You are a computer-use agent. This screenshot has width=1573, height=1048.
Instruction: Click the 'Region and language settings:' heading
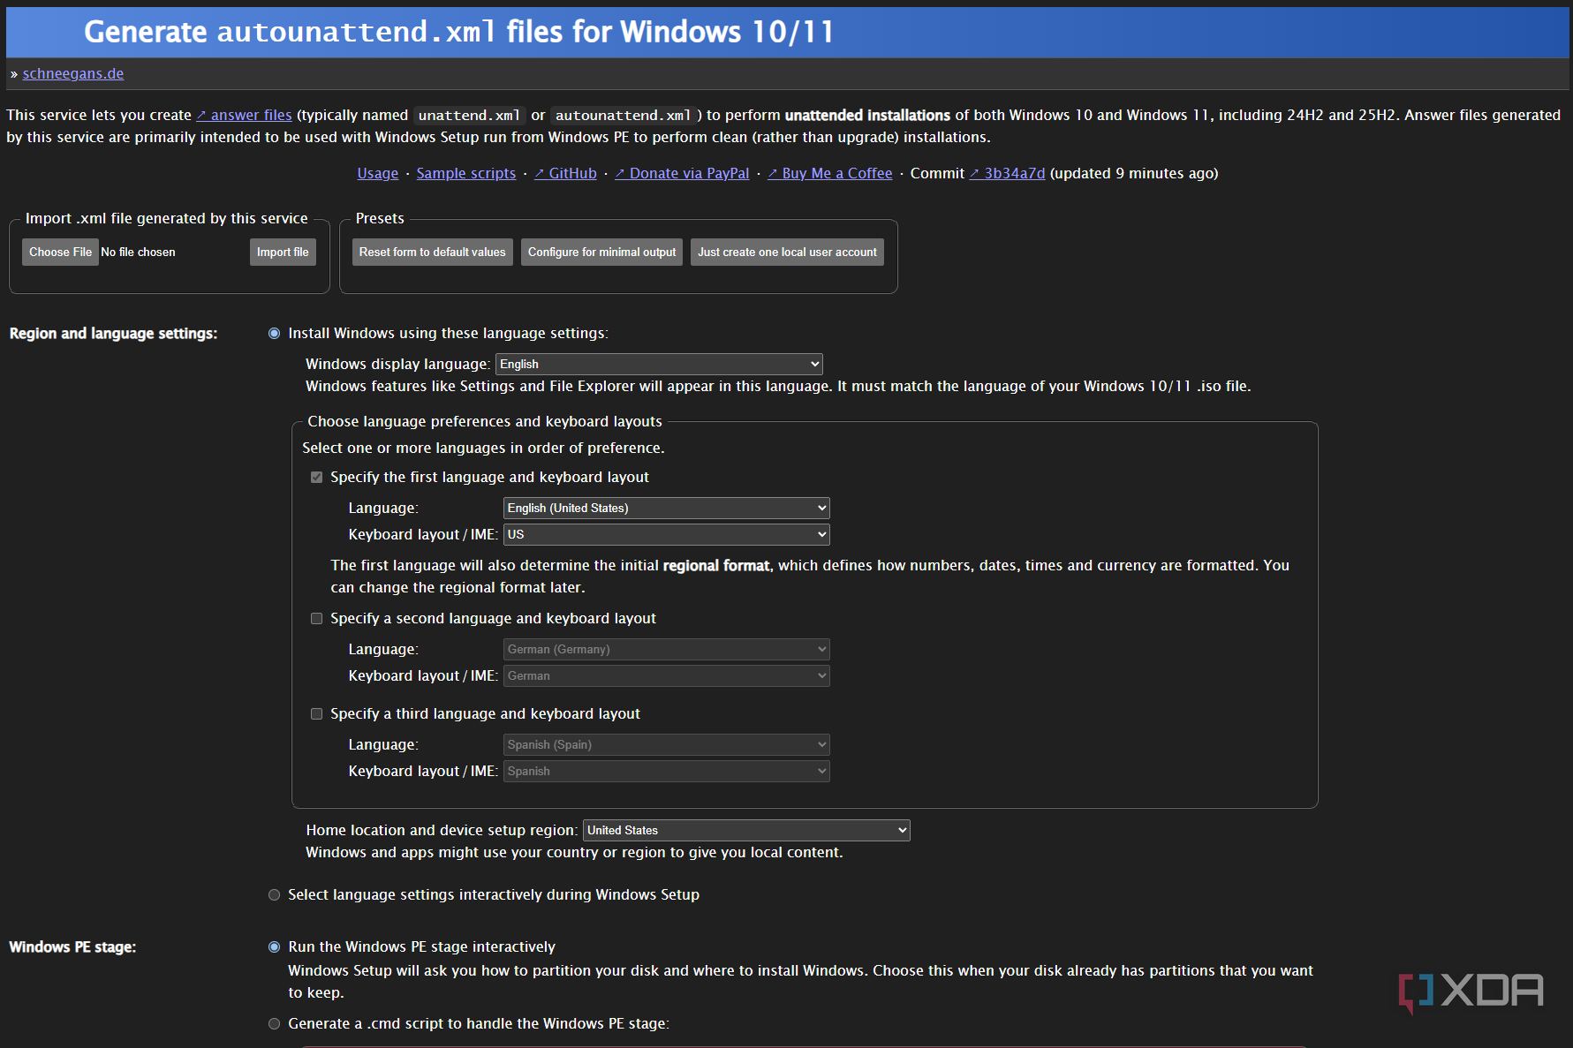(113, 333)
